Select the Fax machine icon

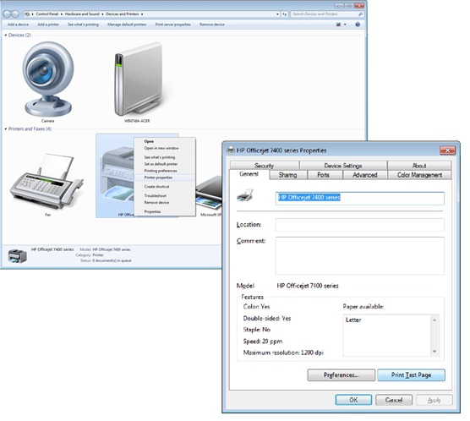tap(46, 182)
